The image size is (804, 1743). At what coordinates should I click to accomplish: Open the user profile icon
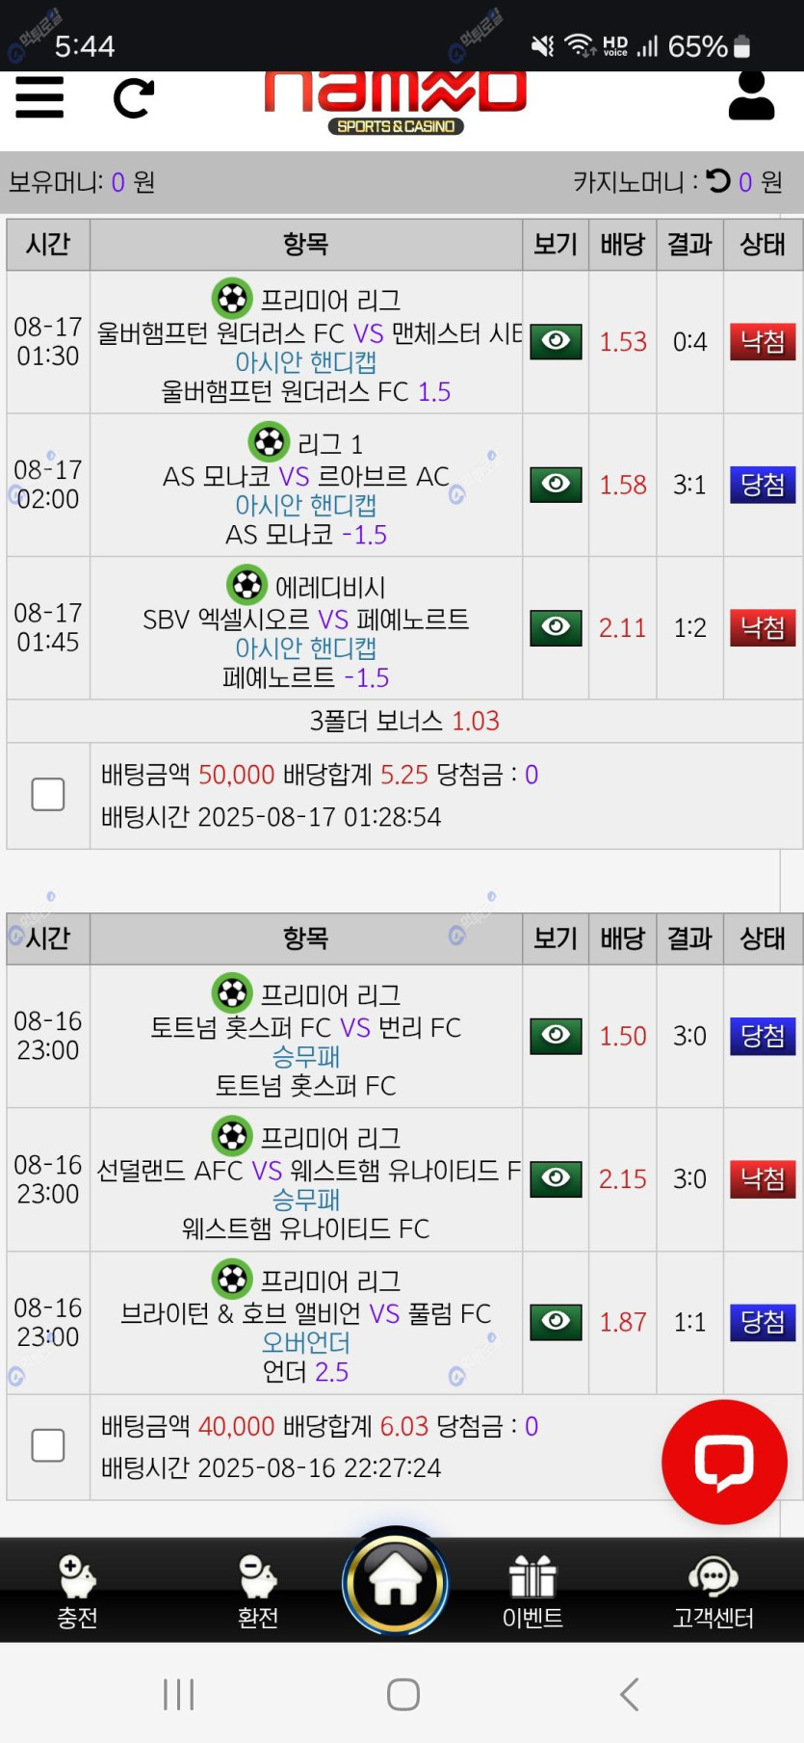click(x=751, y=96)
